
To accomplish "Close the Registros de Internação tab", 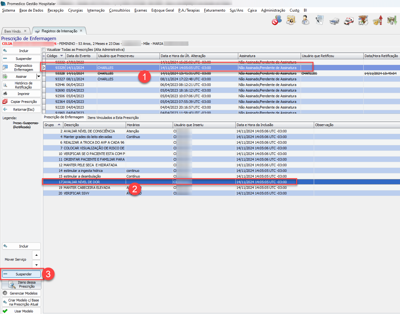I will tap(81, 31).
